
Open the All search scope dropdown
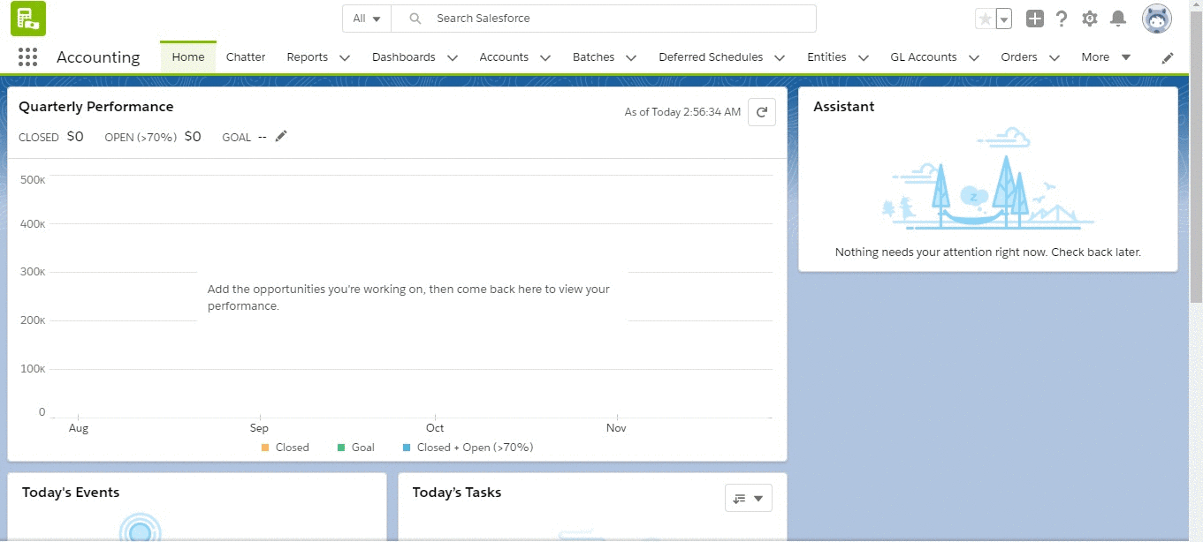pos(367,19)
